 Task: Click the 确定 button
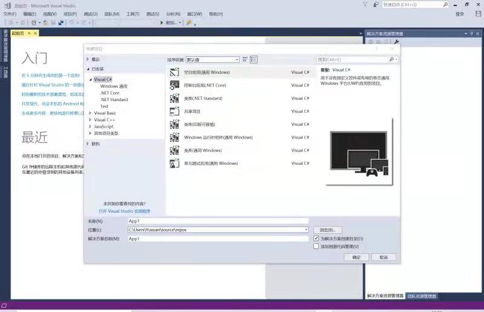click(356, 257)
